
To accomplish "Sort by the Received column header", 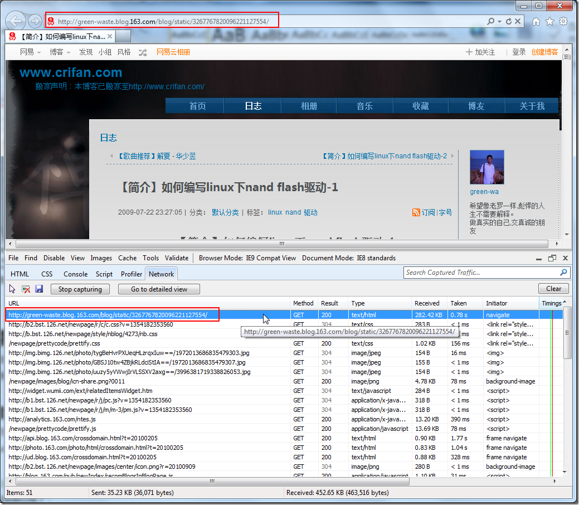I will pyautogui.click(x=429, y=303).
